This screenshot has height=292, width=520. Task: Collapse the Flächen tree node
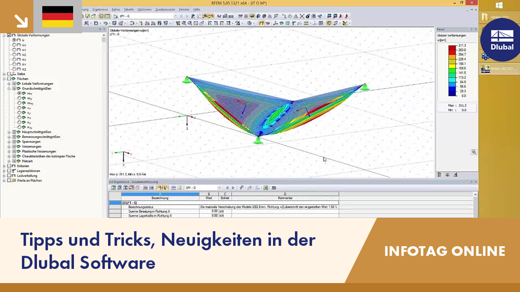point(4,79)
